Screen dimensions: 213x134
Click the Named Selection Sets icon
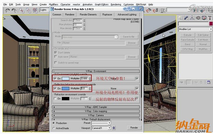pos(163,10)
